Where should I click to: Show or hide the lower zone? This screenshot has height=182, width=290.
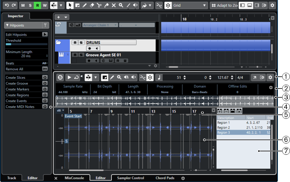pyautogui.click(x=249, y=5)
